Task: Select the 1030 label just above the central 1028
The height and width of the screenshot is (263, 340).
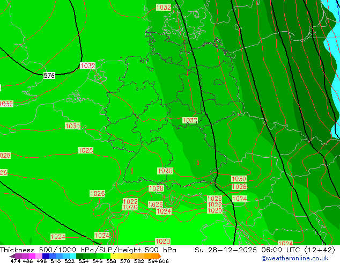Action: tap(165, 171)
